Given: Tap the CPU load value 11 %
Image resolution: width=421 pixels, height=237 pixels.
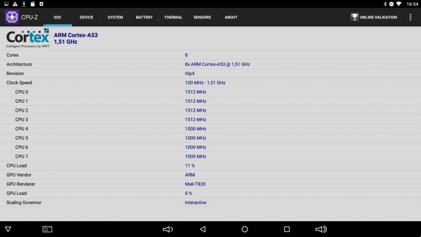Looking at the screenshot, I should [190, 166].
